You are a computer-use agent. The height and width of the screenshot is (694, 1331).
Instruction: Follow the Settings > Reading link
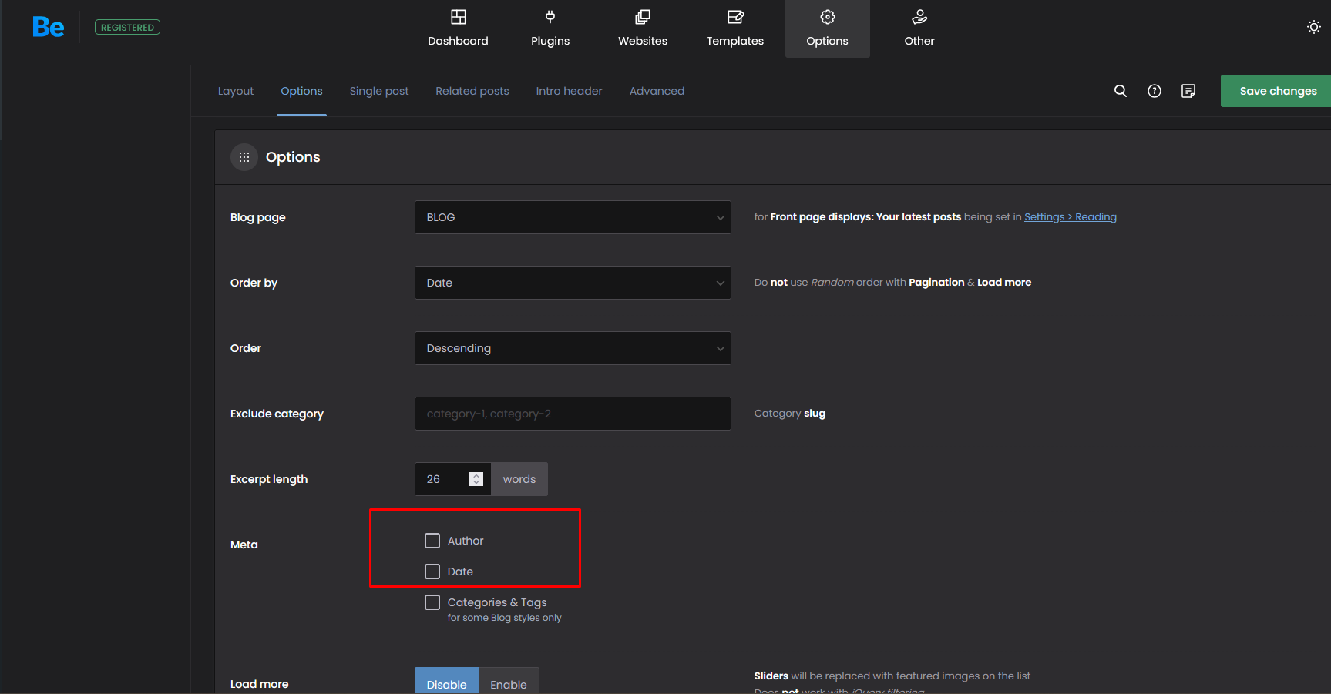tap(1071, 217)
